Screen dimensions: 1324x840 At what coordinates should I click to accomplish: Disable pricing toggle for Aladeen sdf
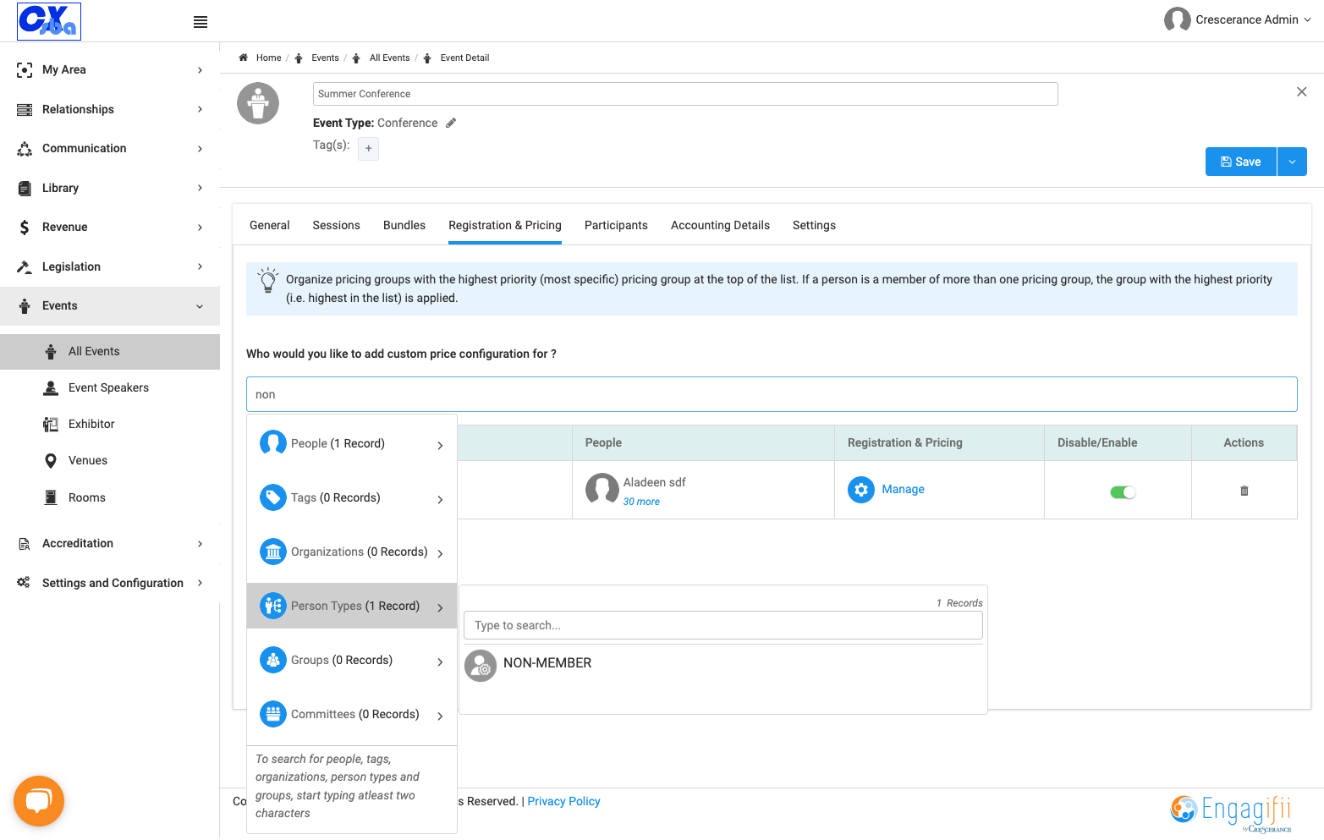pyautogui.click(x=1123, y=492)
